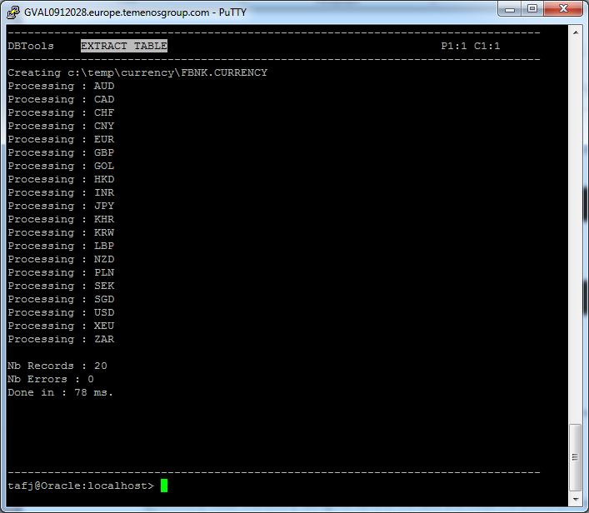Image resolution: width=589 pixels, height=513 pixels.
Task: Click the green cursor at the prompt
Action: 164,486
